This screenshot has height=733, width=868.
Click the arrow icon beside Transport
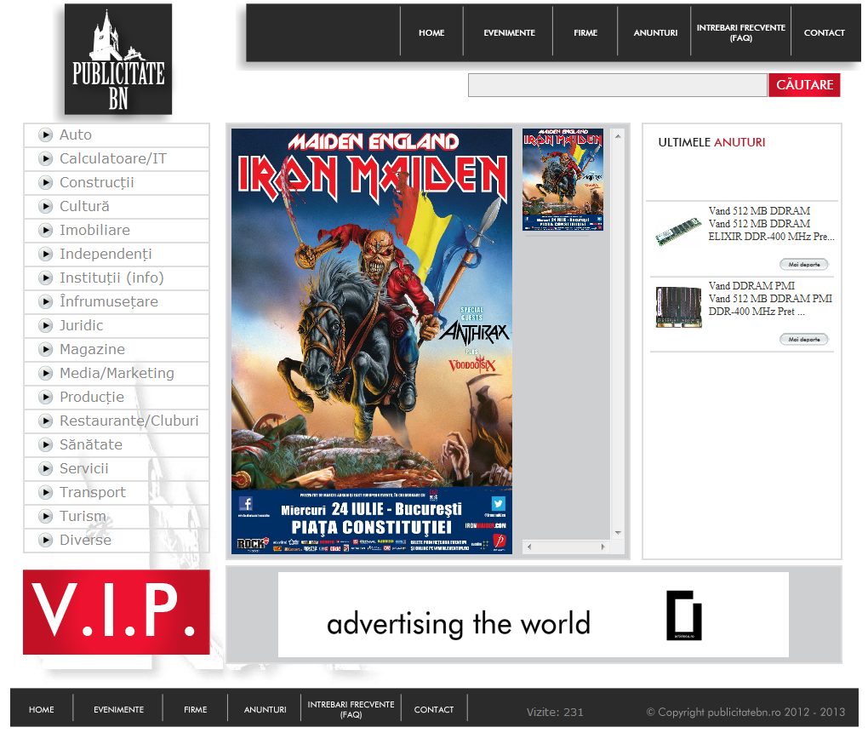click(x=45, y=491)
